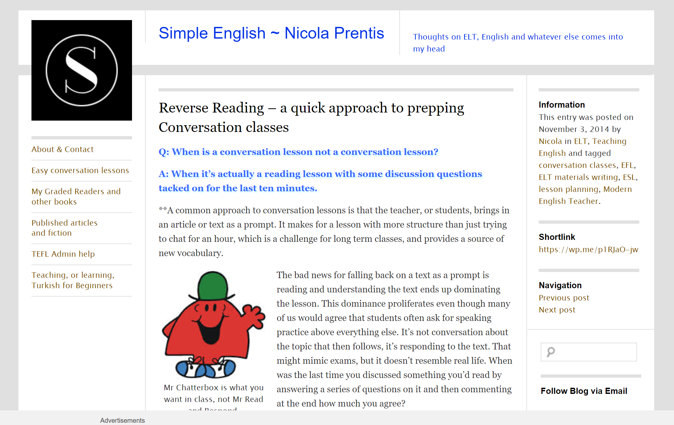The width and height of the screenshot is (674, 425).
Task: Click the black S logo image
Action: [x=82, y=70]
